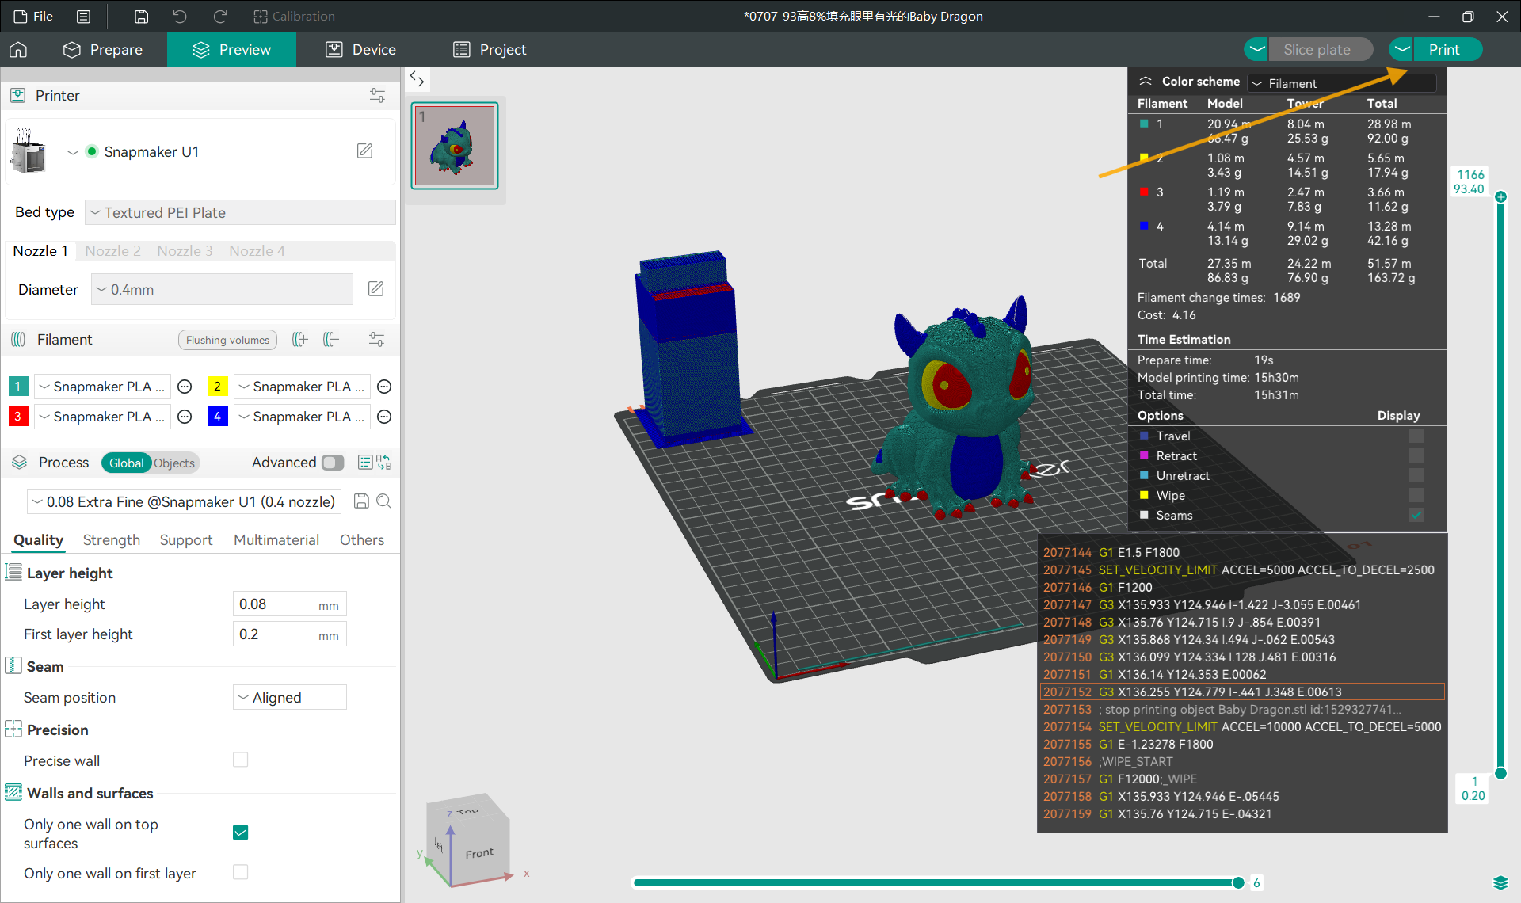This screenshot has width=1521, height=903.
Task: Switch to the Strength tab
Action: pos(111,540)
